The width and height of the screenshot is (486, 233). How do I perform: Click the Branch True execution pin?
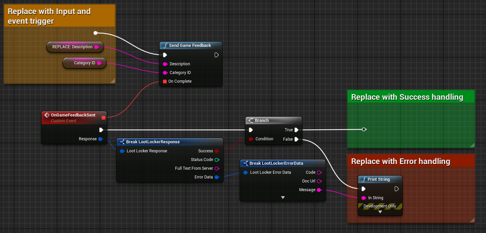click(x=296, y=130)
